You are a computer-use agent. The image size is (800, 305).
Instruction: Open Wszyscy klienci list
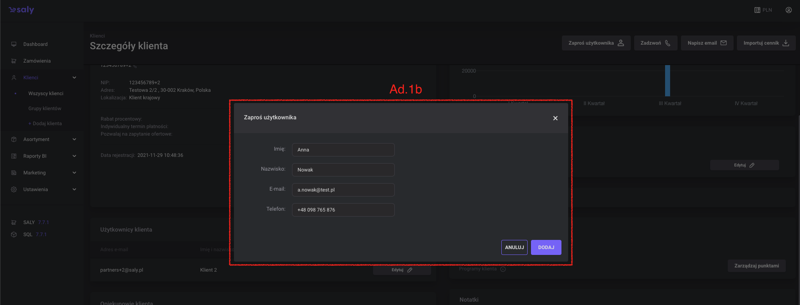(x=46, y=93)
